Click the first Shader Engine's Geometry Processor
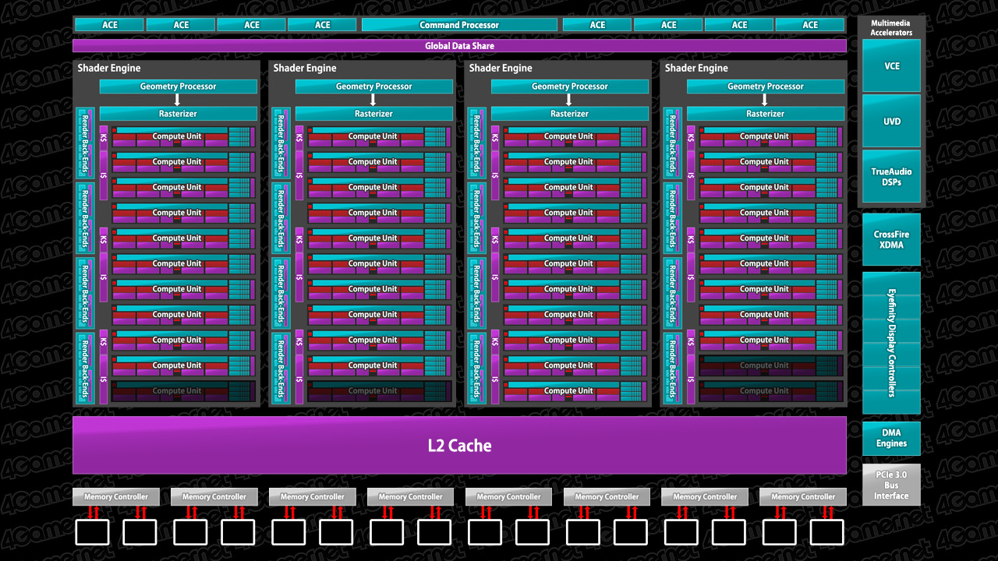Viewport: 998px width, 561px height. pos(179,86)
